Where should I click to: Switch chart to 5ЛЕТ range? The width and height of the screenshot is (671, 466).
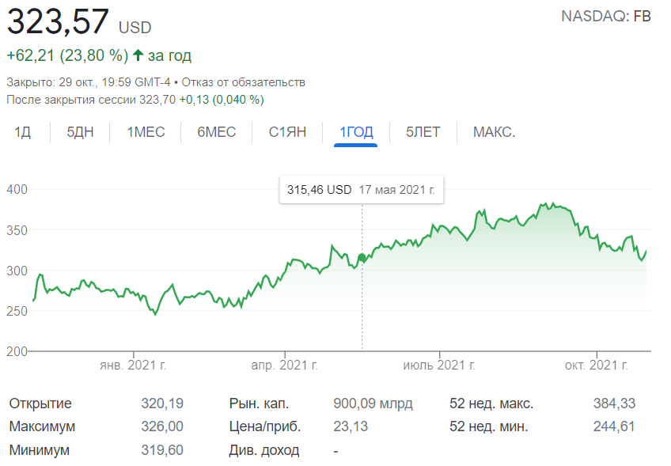point(423,132)
